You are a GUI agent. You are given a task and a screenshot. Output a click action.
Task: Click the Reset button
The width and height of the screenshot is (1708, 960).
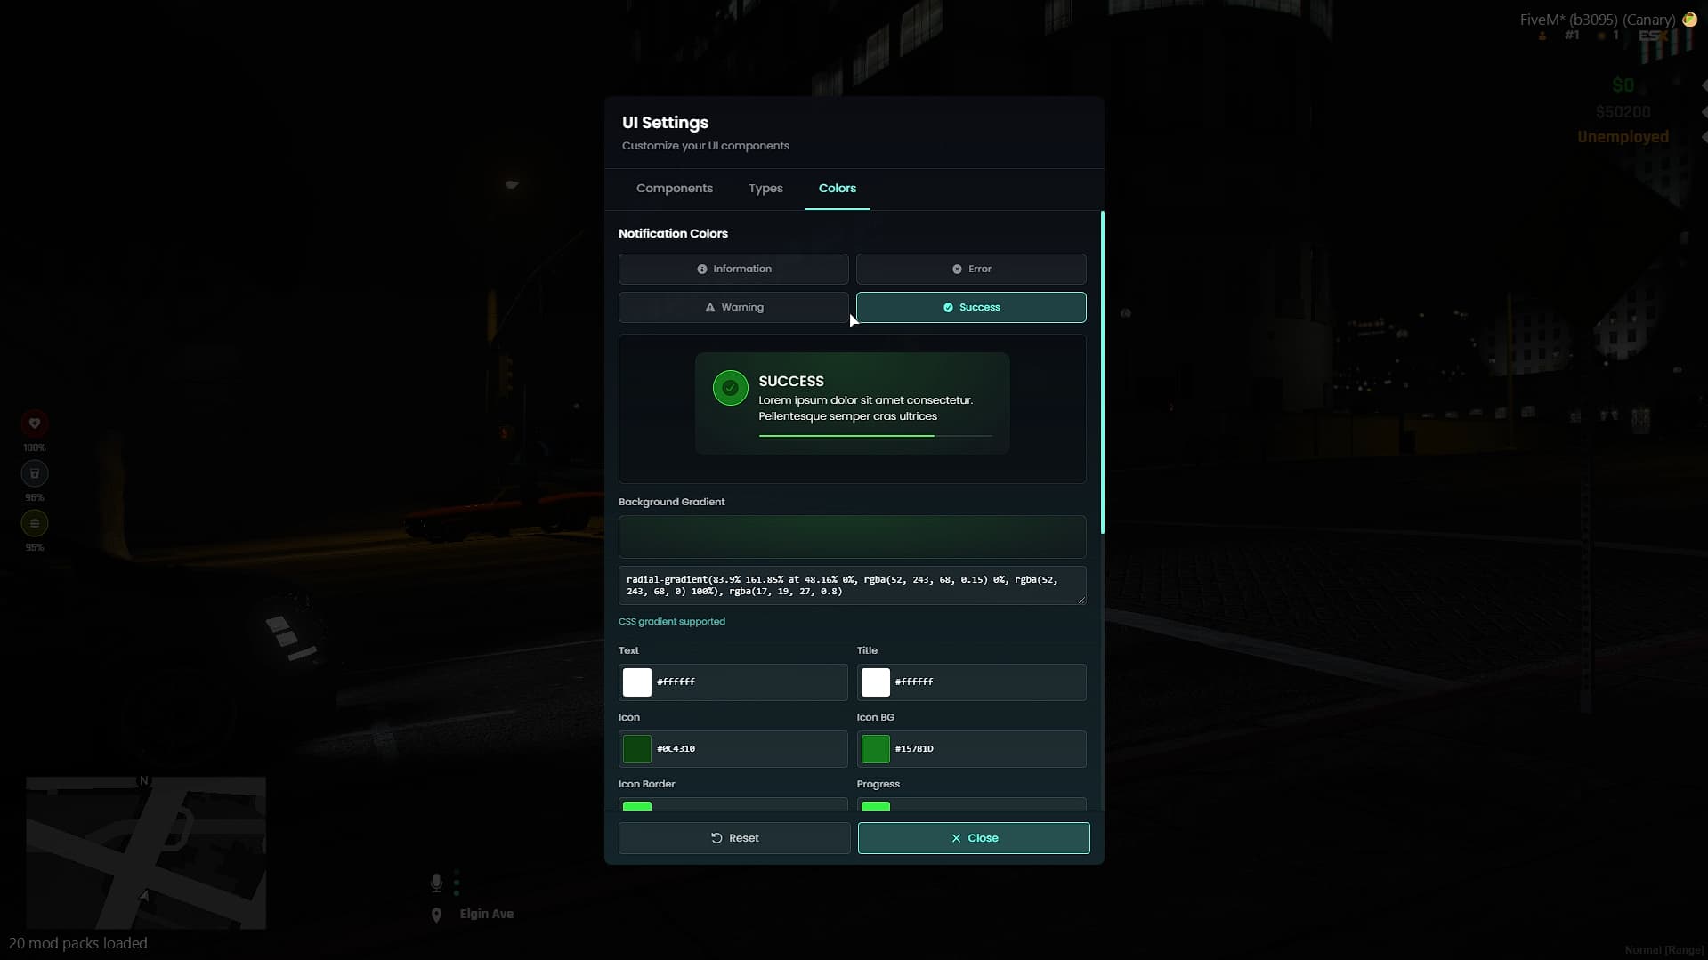tap(733, 837)
